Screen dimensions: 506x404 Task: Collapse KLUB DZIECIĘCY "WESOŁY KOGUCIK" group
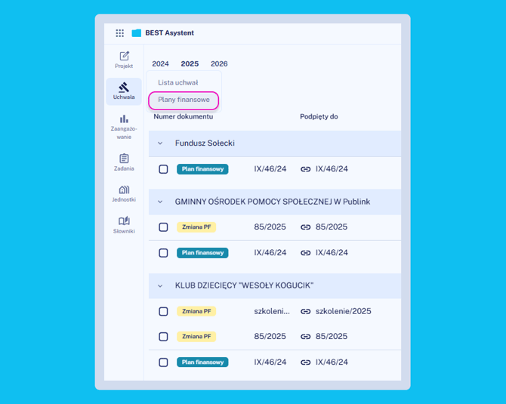(x=160, y=285)
